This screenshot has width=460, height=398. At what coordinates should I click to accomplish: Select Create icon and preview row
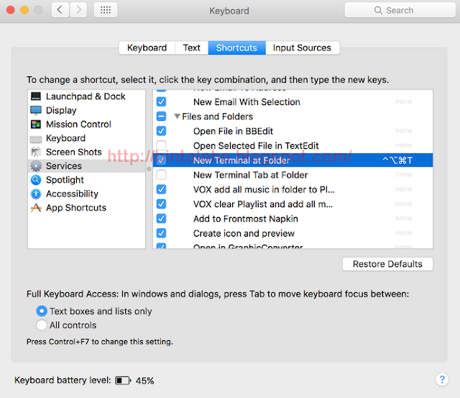293,233
